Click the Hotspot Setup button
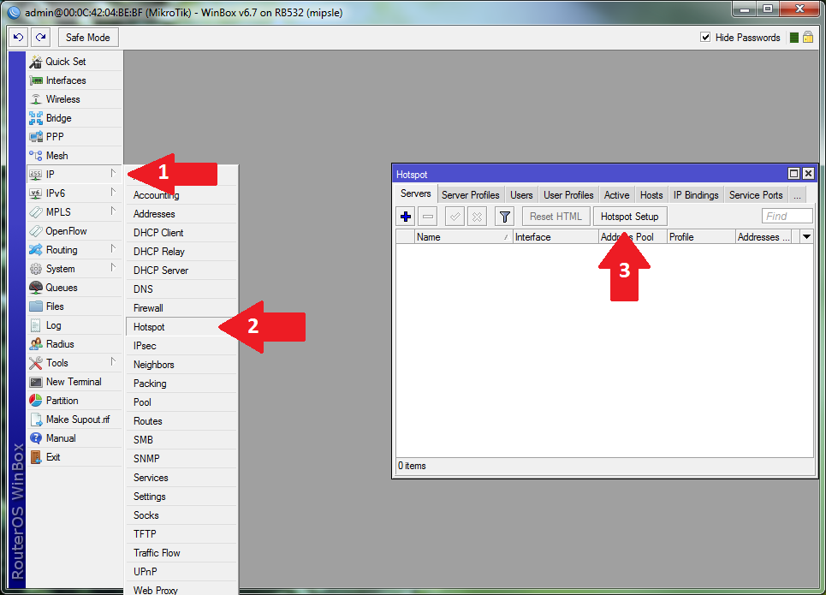The image size is (826, 595). [x=629, y=217]
